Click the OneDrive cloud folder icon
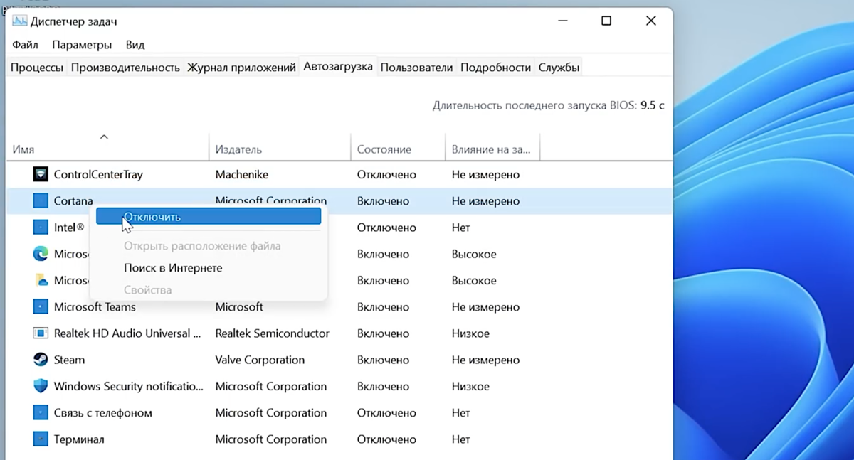 [41, 280]
